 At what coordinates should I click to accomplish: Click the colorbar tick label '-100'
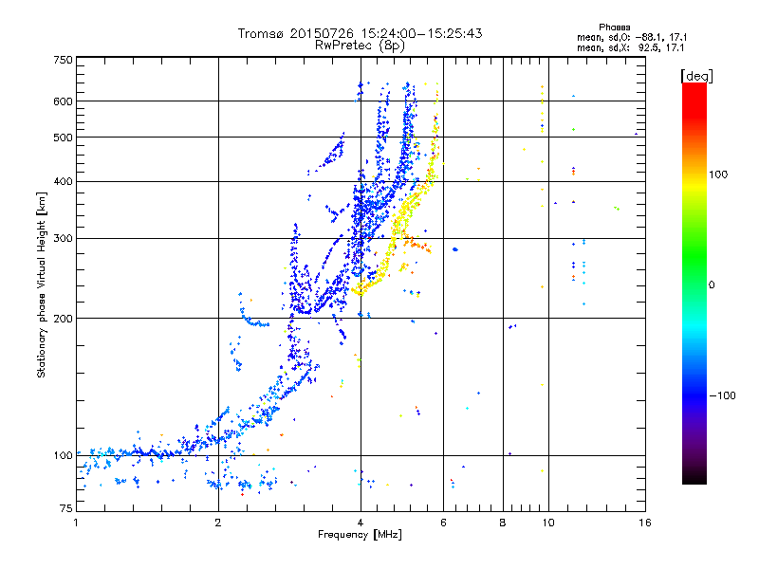pyautogui.click(x=723, y=395)
